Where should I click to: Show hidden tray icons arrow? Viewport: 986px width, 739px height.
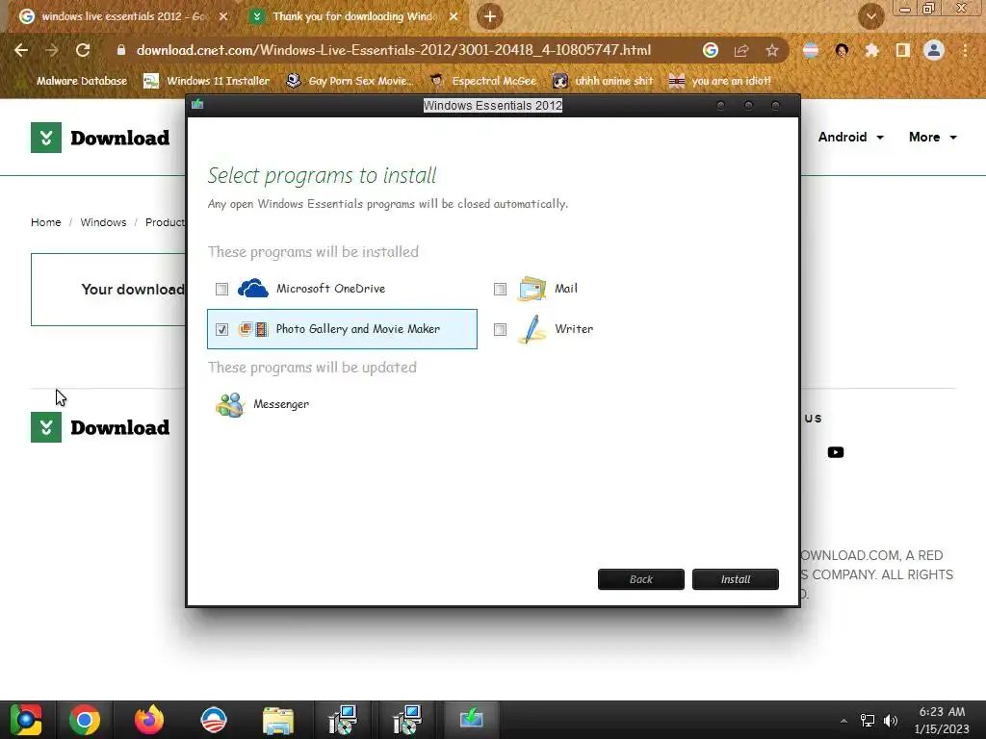pos(843,720)
